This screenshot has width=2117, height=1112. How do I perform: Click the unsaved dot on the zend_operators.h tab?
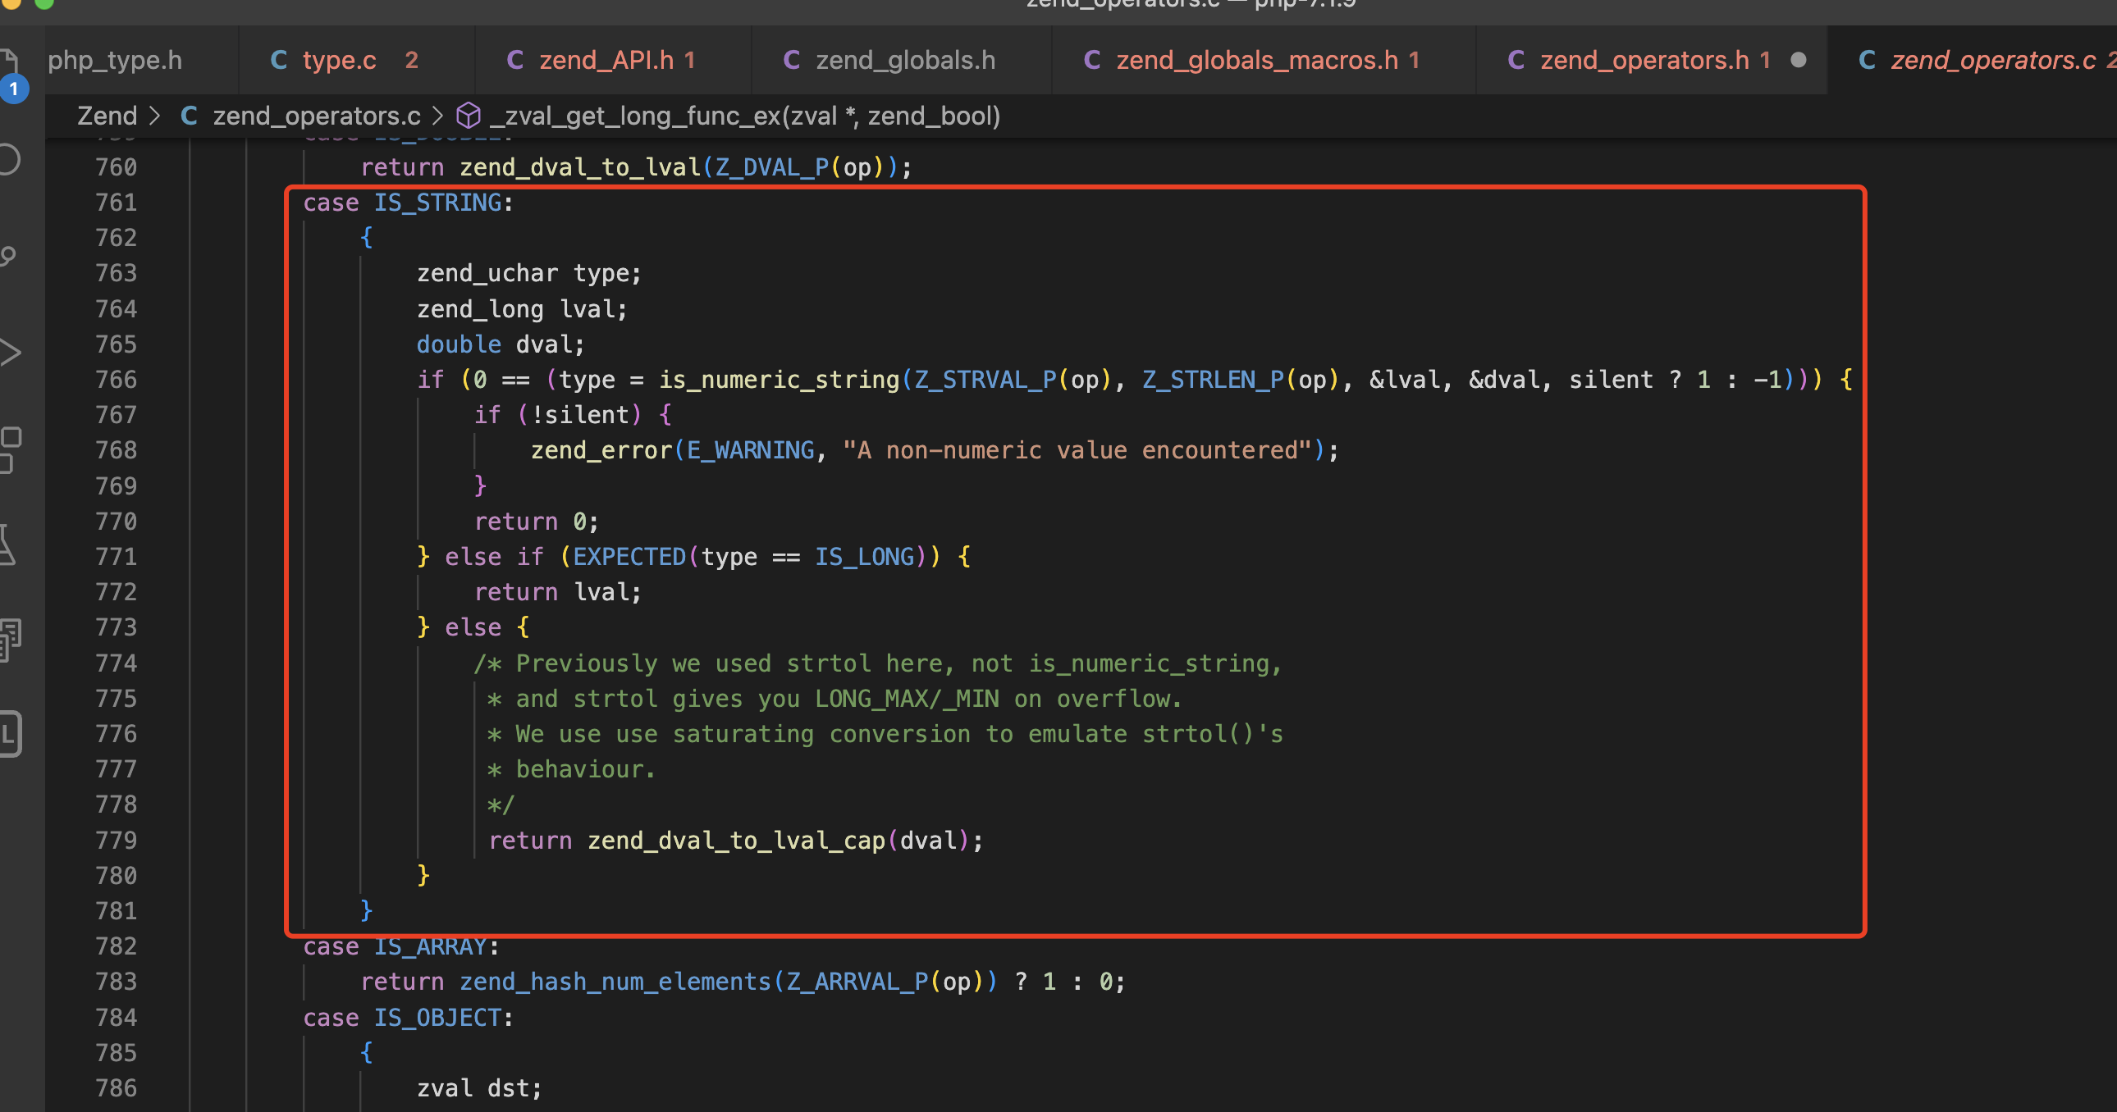[x=1798, y=60]
